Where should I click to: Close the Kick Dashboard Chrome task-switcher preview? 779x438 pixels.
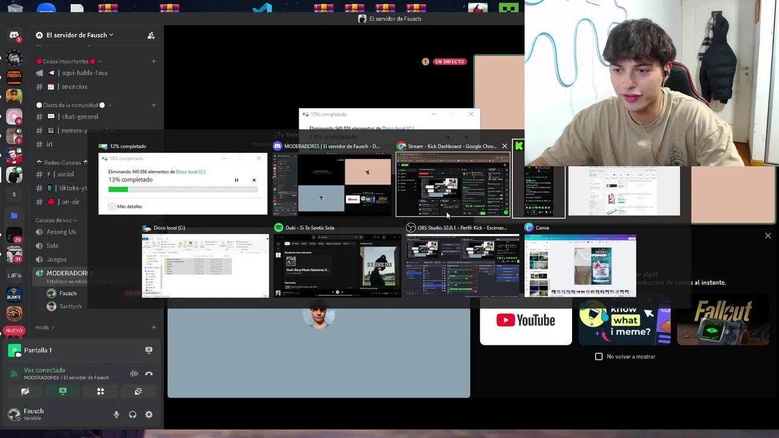(505, 146)
